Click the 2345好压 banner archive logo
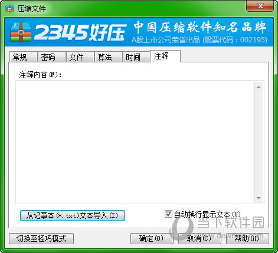The width and height of the screenshot is (278, 253). (21, 32)
